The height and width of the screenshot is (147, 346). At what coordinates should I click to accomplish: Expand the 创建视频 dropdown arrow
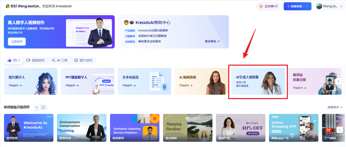click(307, 6)
